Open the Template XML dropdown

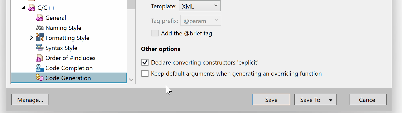pos(199,6)
